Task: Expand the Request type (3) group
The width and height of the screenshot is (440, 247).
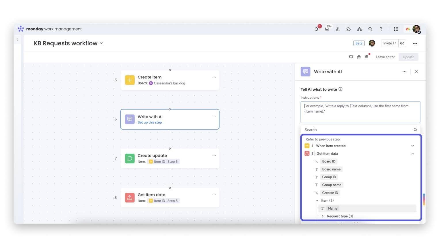Action: (323, 216)
